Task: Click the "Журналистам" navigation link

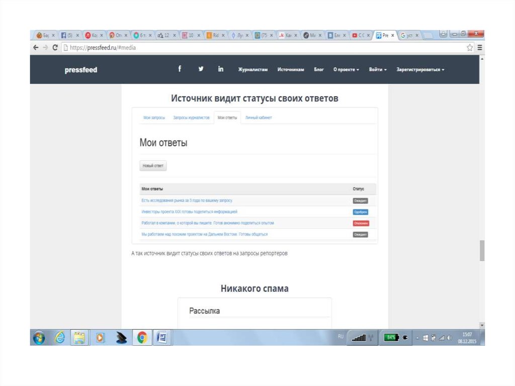Action: click(253, 70)
